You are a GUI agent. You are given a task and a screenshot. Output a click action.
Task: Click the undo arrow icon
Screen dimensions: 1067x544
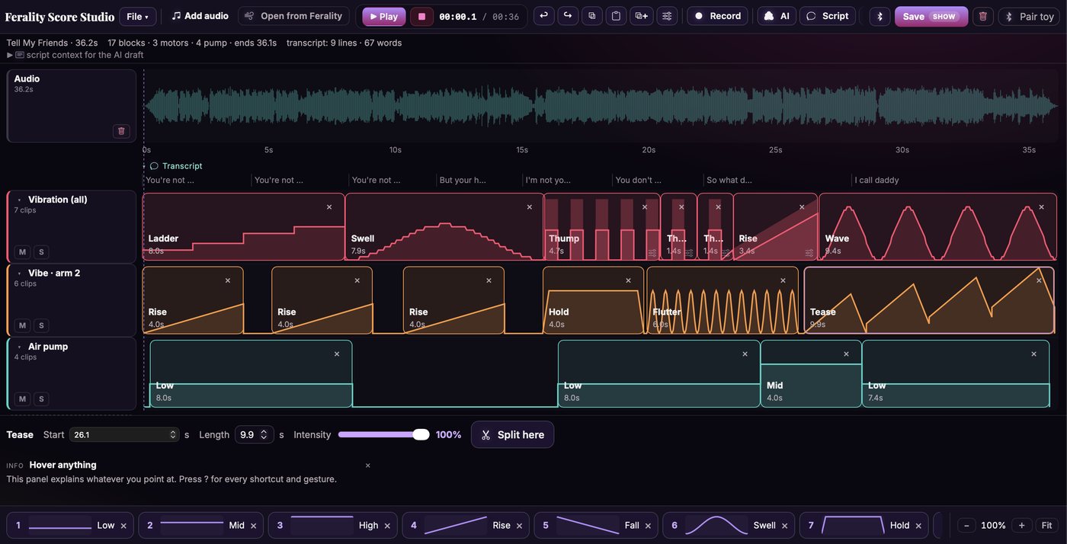point(543,16)
